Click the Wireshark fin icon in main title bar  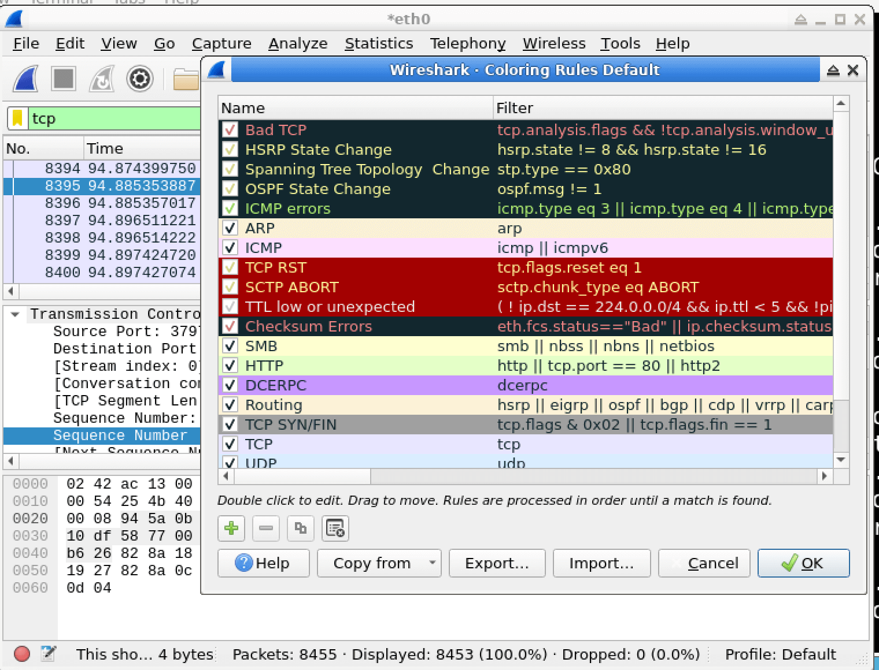14,19
